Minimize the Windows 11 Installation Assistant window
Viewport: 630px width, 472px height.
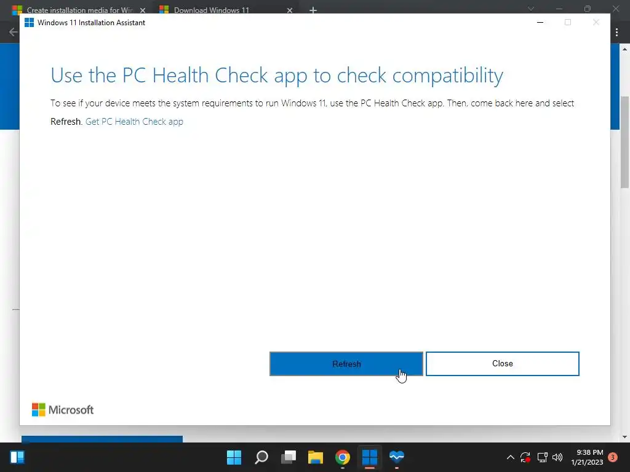coord(540,23)
